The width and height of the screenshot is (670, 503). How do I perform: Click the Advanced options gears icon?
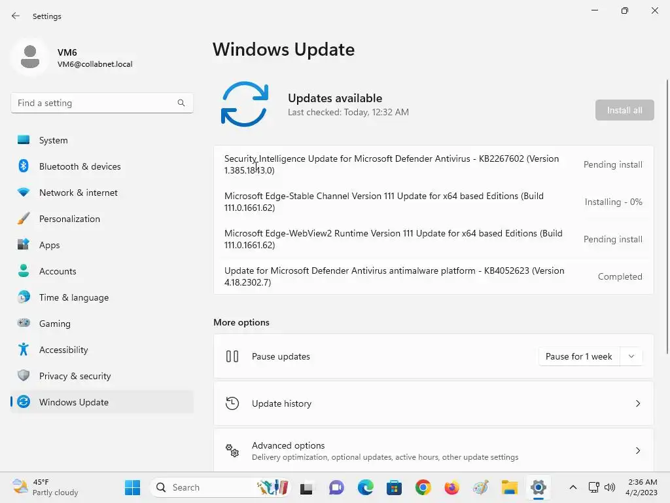[232, 451]
